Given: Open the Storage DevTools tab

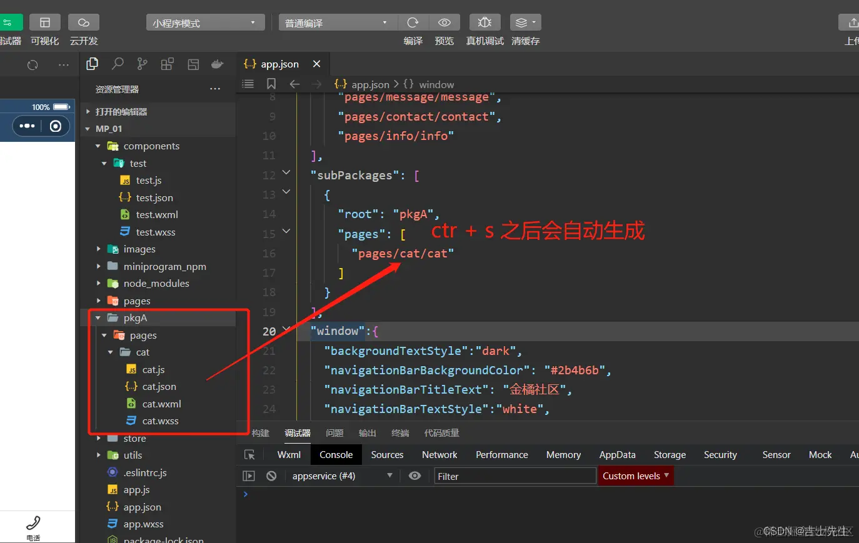Looking at the screenshot, I should pos(670,455).
